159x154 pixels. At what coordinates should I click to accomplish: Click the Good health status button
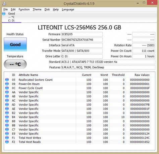(15, 45)
